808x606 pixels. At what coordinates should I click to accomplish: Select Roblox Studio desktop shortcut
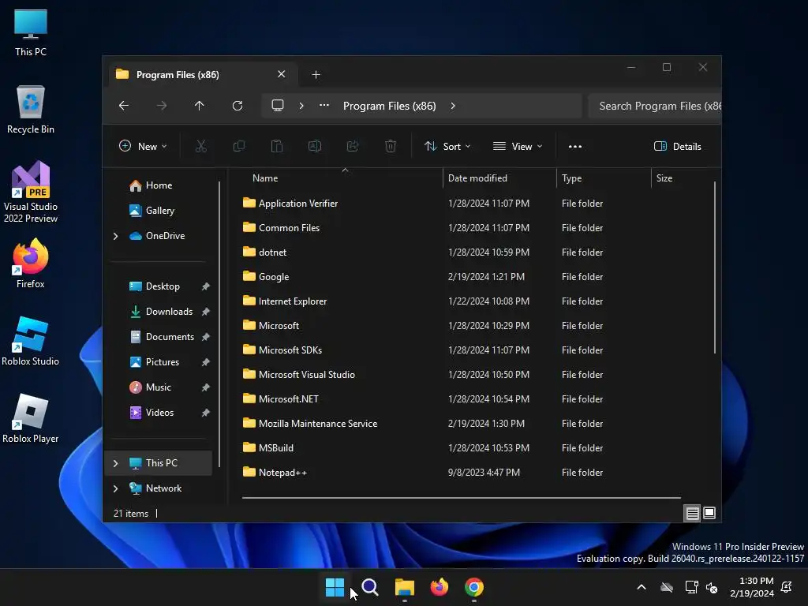pos(31,341)
